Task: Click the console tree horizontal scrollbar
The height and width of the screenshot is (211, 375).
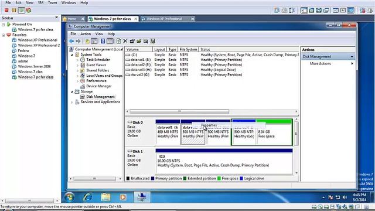Action: [95, 179]
